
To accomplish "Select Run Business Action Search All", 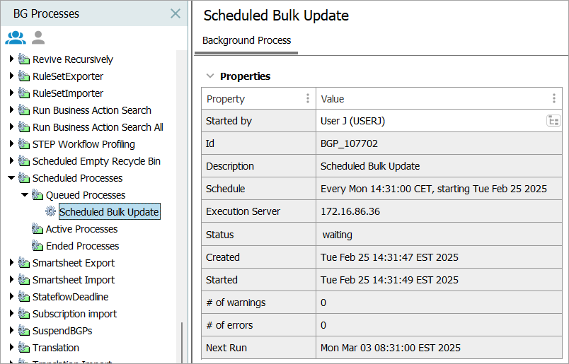I will (98, 127).
